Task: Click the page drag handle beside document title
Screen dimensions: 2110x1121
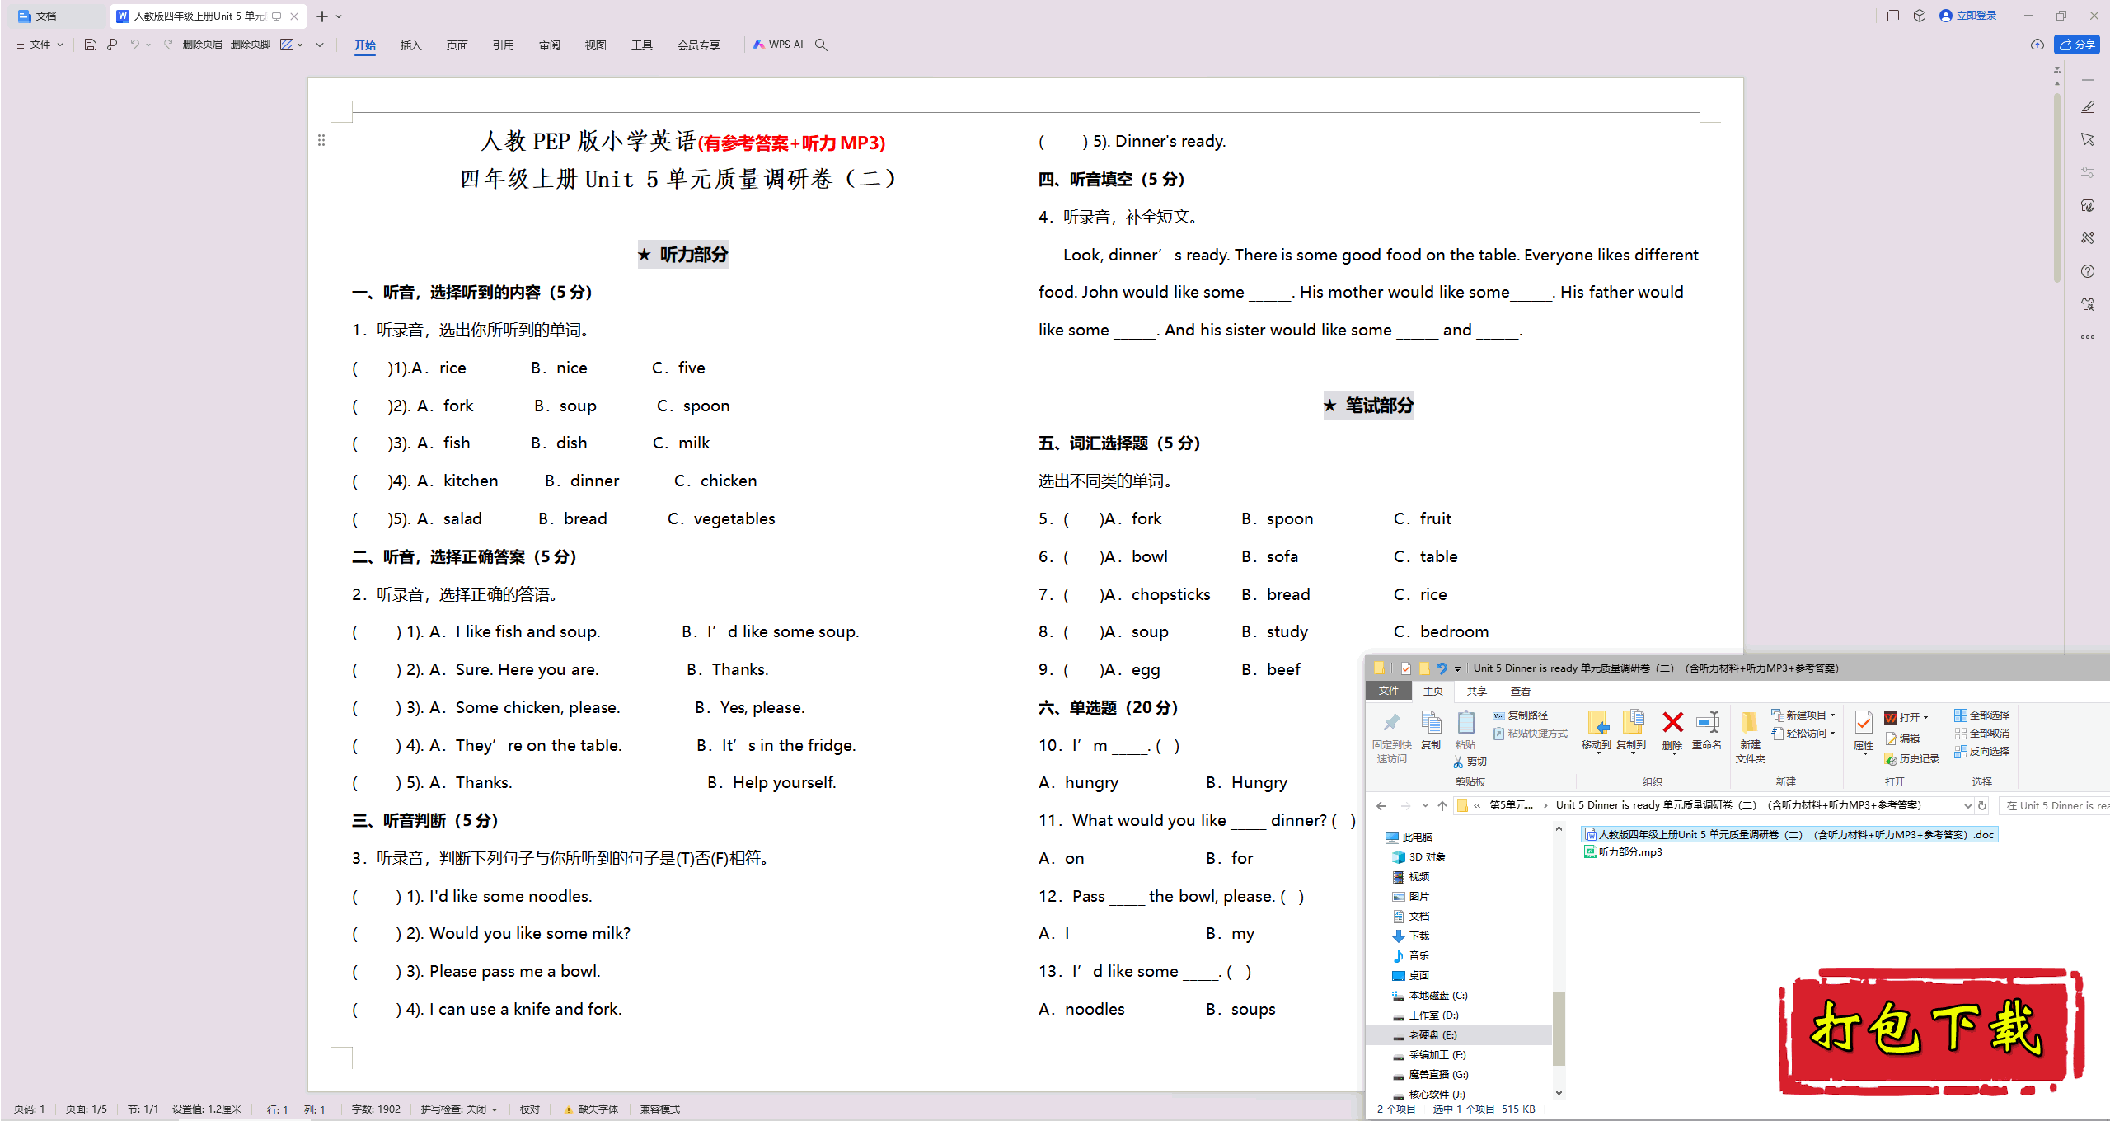Action: [x=321, y=140]
